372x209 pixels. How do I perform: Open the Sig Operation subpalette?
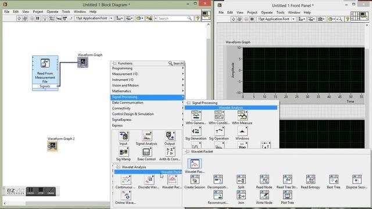(219, 131)
